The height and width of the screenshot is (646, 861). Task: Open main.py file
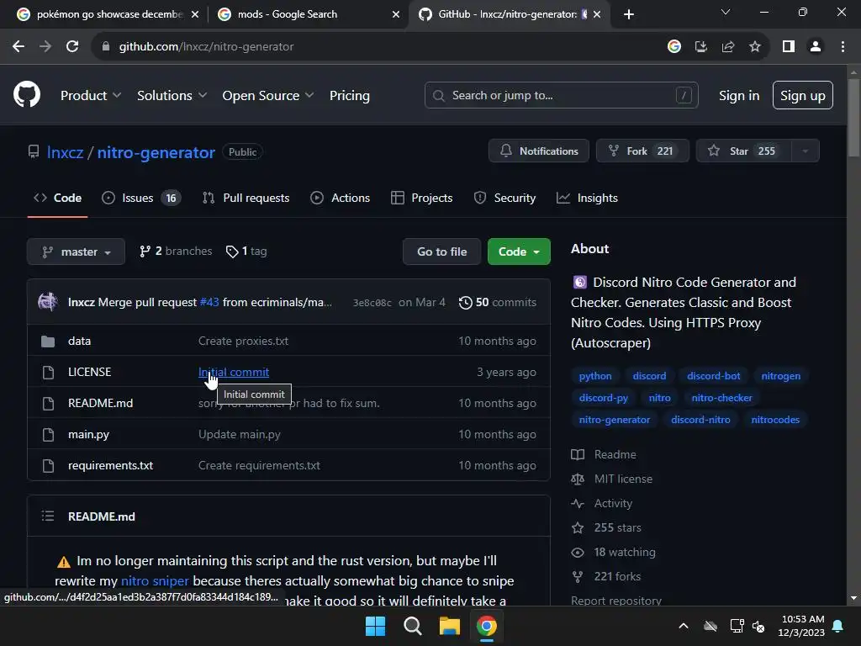coord(88,435)
